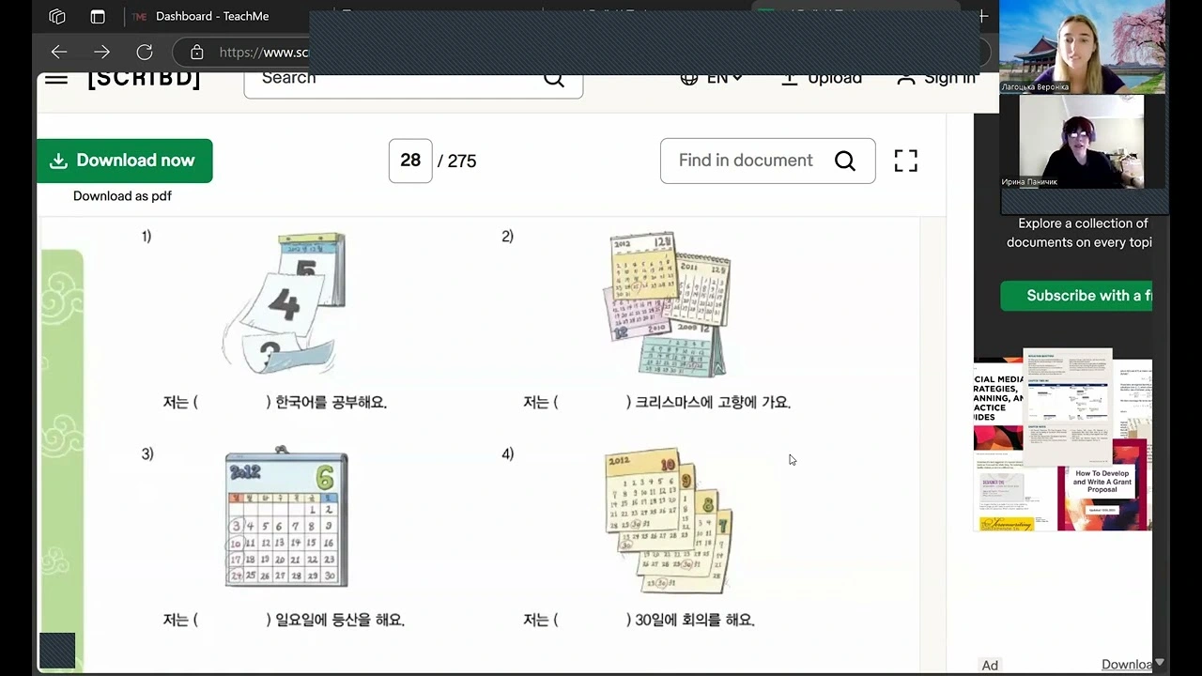Select the top participant video thumbnail
The width and height of the screenshot is (1202, 676).
(1082, 47)
